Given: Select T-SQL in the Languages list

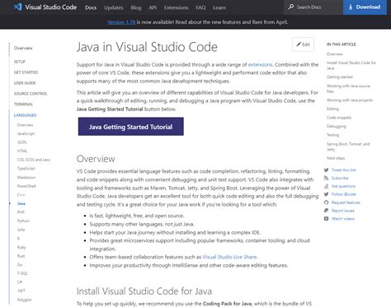Looking at the screenshot, I should pos(22,273).
